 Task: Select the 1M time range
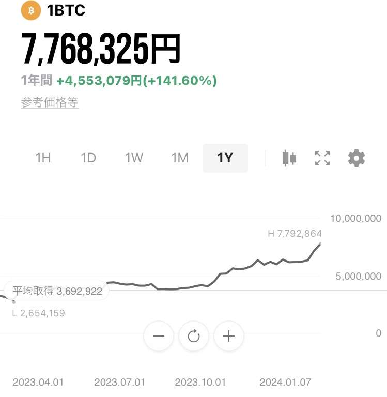(180, 158)
